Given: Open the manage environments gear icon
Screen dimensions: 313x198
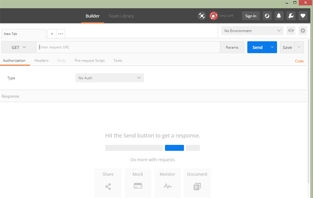Looking at the screenshot, I should pyautogui.click(x=303, y=31).
